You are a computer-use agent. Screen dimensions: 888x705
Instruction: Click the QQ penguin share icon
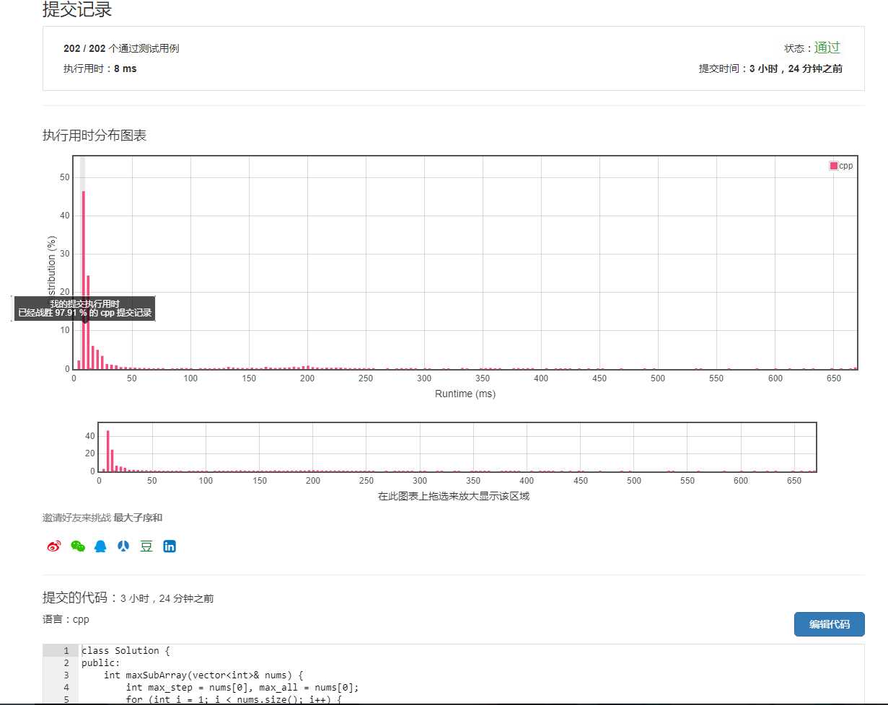coord(100,546)
